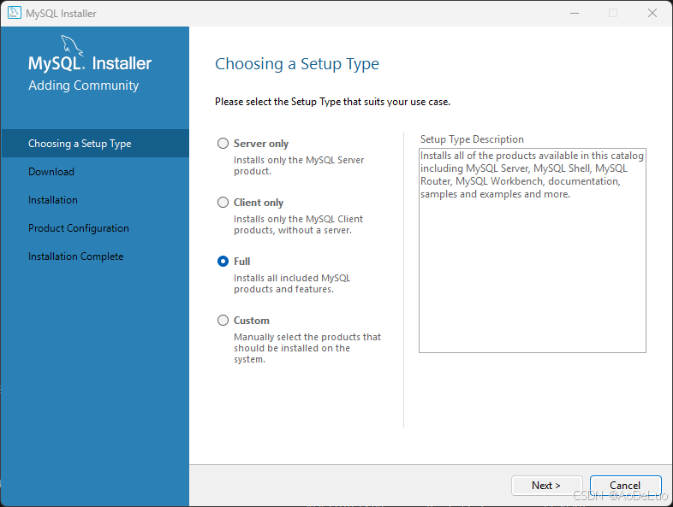Click the "Manually select the products" description text
The image size is (673, 507).
coord(307,348)
